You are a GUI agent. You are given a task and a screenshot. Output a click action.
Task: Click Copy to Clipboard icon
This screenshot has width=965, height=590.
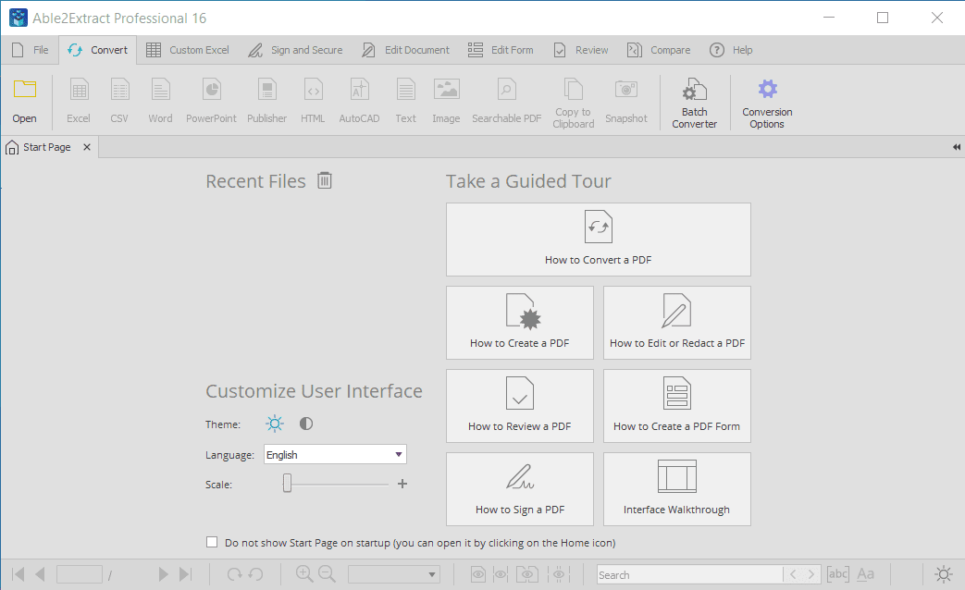[573, 90]
